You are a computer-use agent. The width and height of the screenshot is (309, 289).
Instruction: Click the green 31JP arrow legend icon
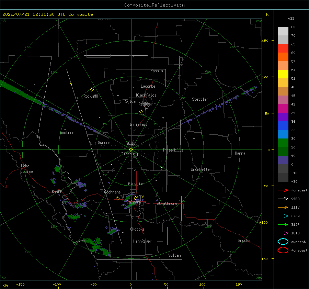283,224
